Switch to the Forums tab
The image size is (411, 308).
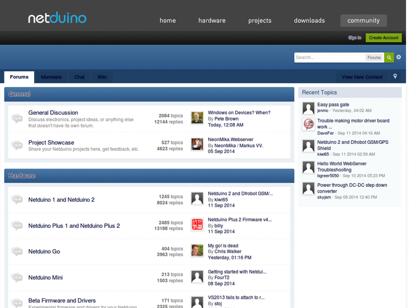[19, 77]
